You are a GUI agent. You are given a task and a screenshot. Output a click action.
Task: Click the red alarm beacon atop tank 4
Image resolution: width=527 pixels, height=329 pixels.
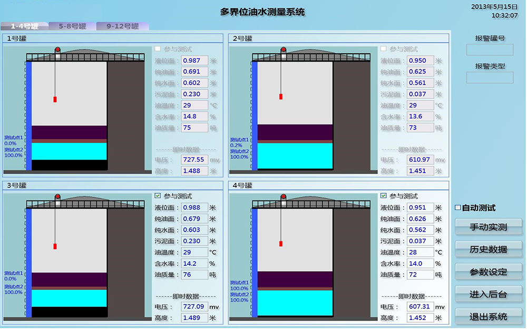point(284,197)
